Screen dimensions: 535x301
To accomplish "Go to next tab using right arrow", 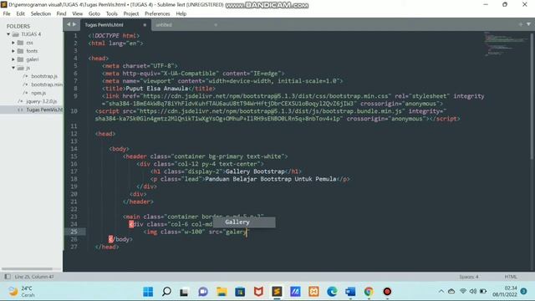I will click(x=74, y=24).
